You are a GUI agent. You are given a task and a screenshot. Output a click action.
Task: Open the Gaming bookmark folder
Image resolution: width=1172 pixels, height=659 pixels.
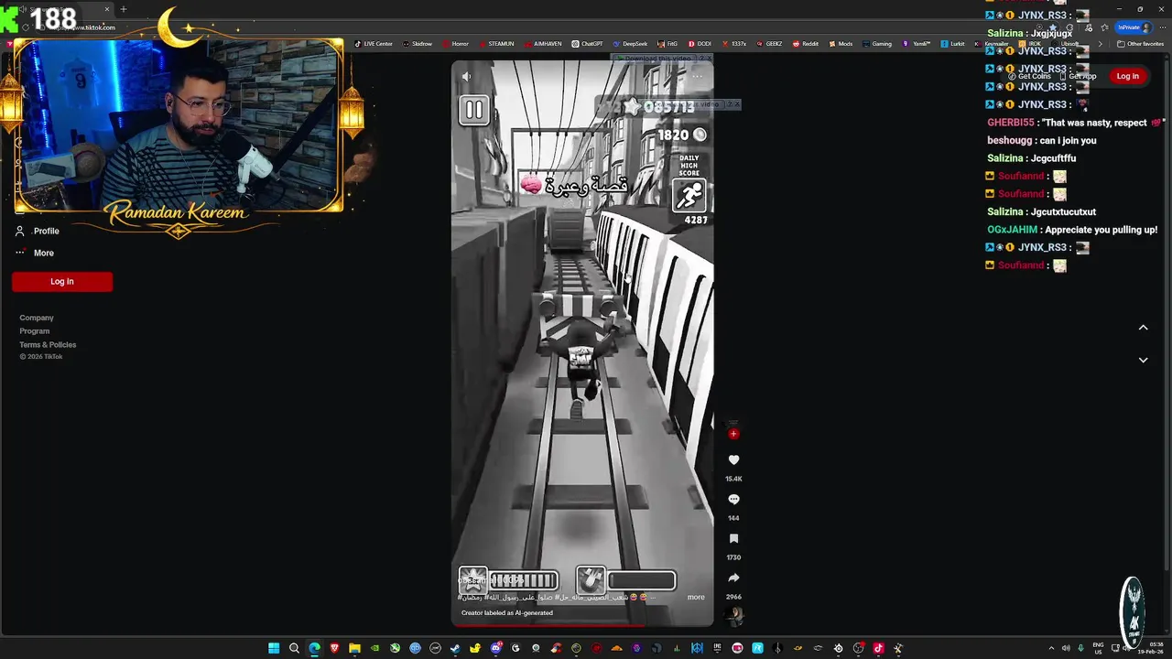pos(877,43)
